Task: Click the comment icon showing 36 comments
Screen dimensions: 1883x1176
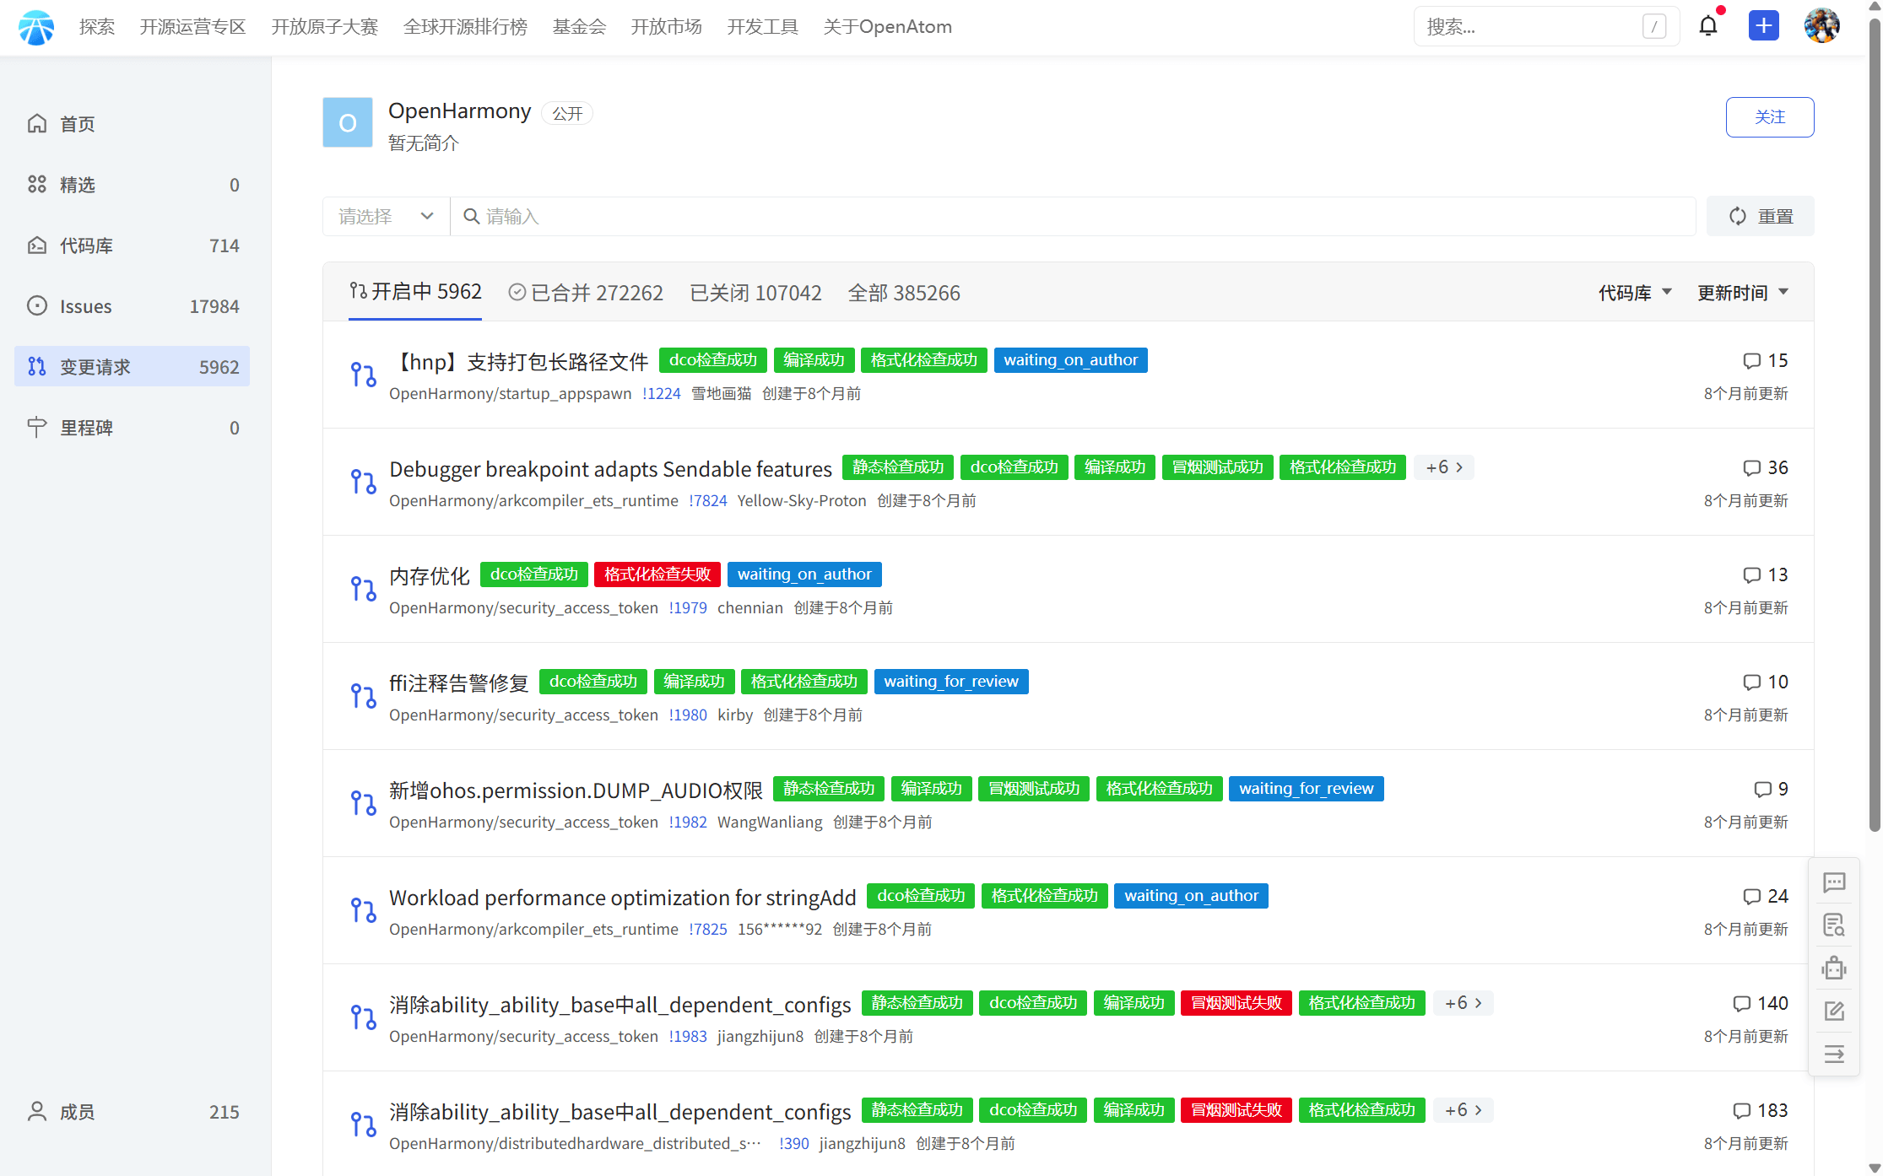Action: tap(1752, 468)
